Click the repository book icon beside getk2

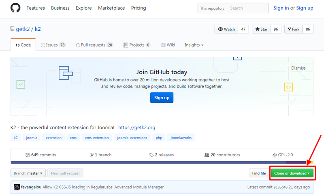tap(13, 29)
